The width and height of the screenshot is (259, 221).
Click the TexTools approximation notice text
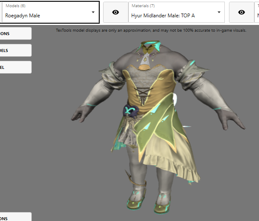tap(151, 30)
